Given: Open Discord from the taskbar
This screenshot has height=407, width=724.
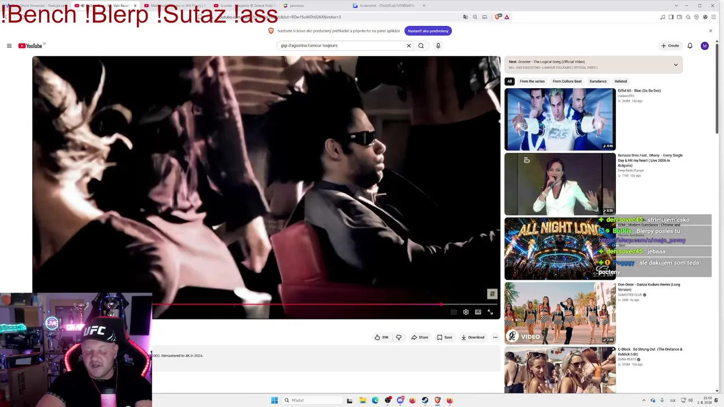Looking at the screenshot, I should (400, 400).
